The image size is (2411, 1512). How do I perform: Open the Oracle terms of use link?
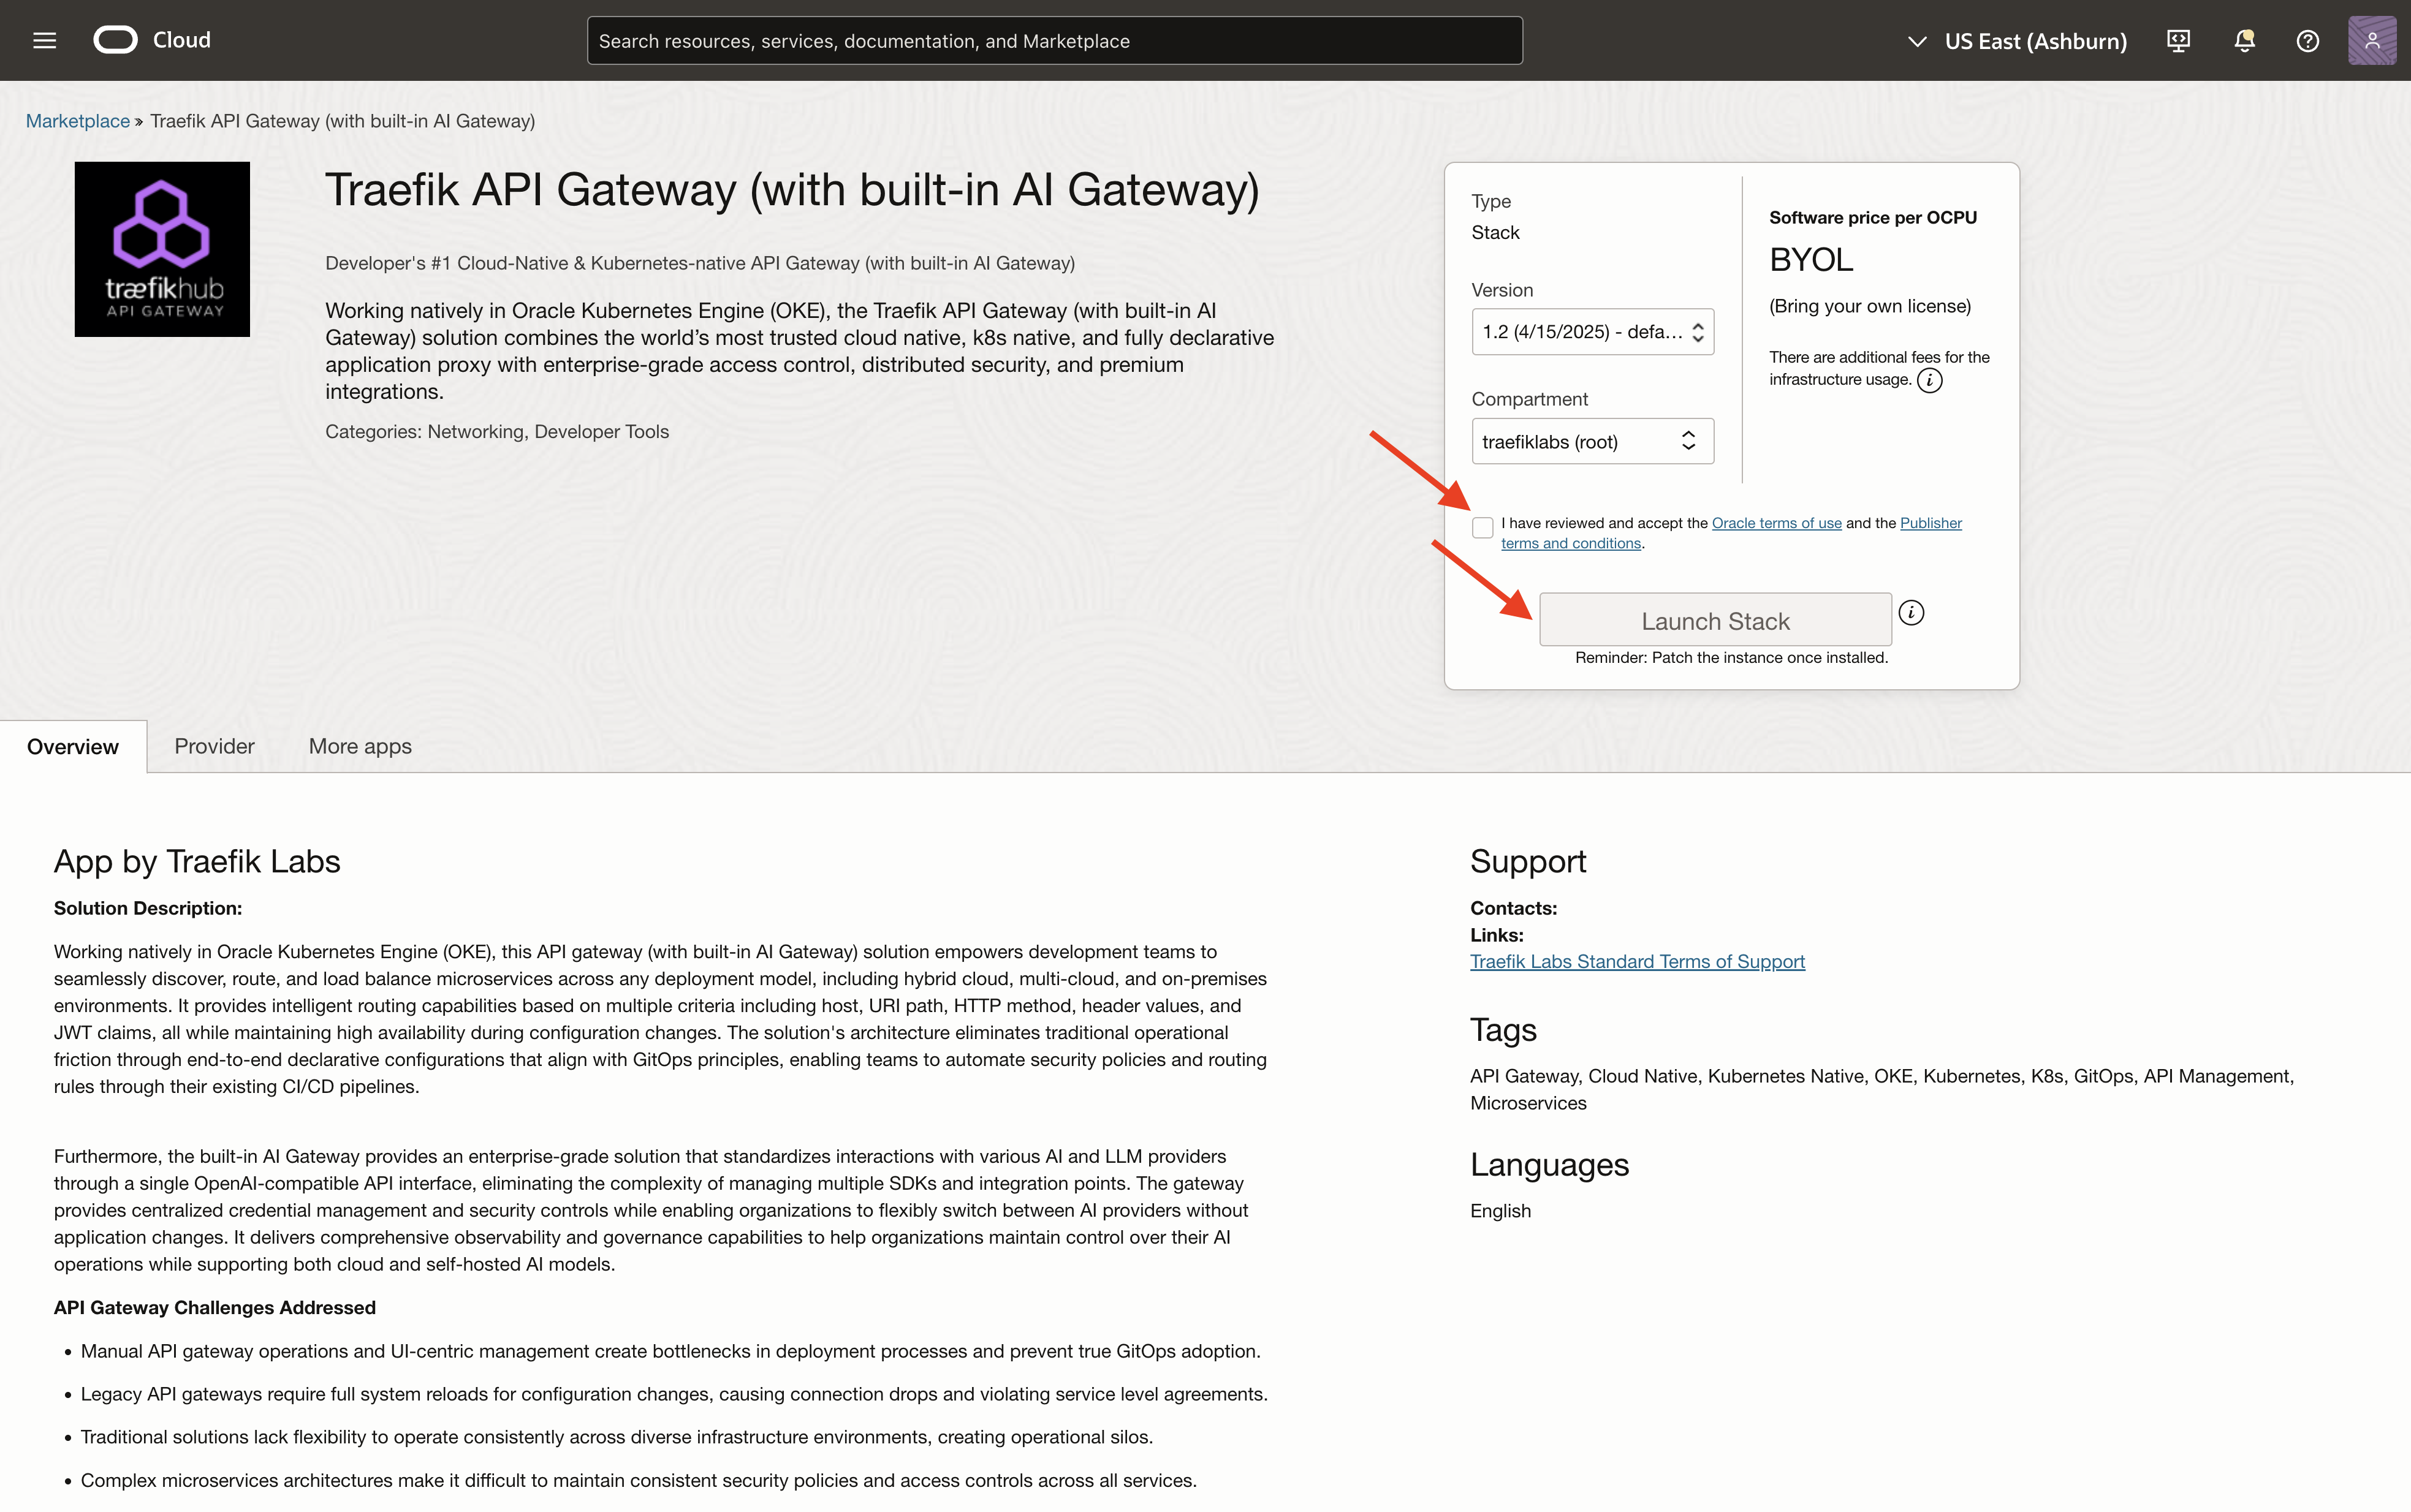1775,523
